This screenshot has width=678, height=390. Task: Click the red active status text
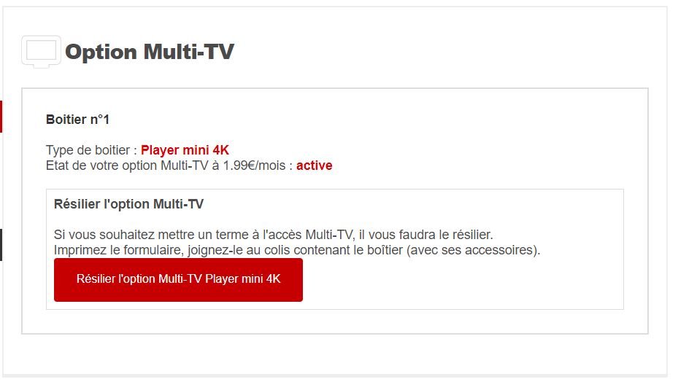(314, 165)
